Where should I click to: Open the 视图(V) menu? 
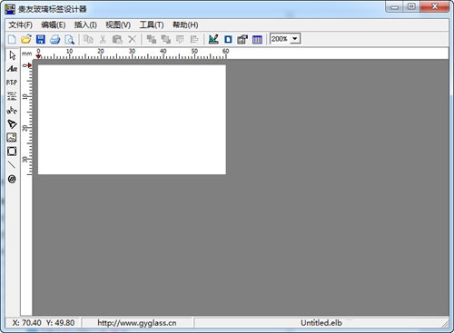(118, 24)
